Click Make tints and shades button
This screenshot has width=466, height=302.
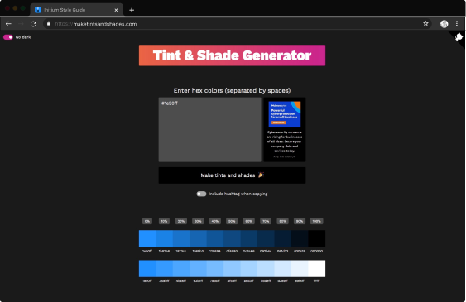232,175
